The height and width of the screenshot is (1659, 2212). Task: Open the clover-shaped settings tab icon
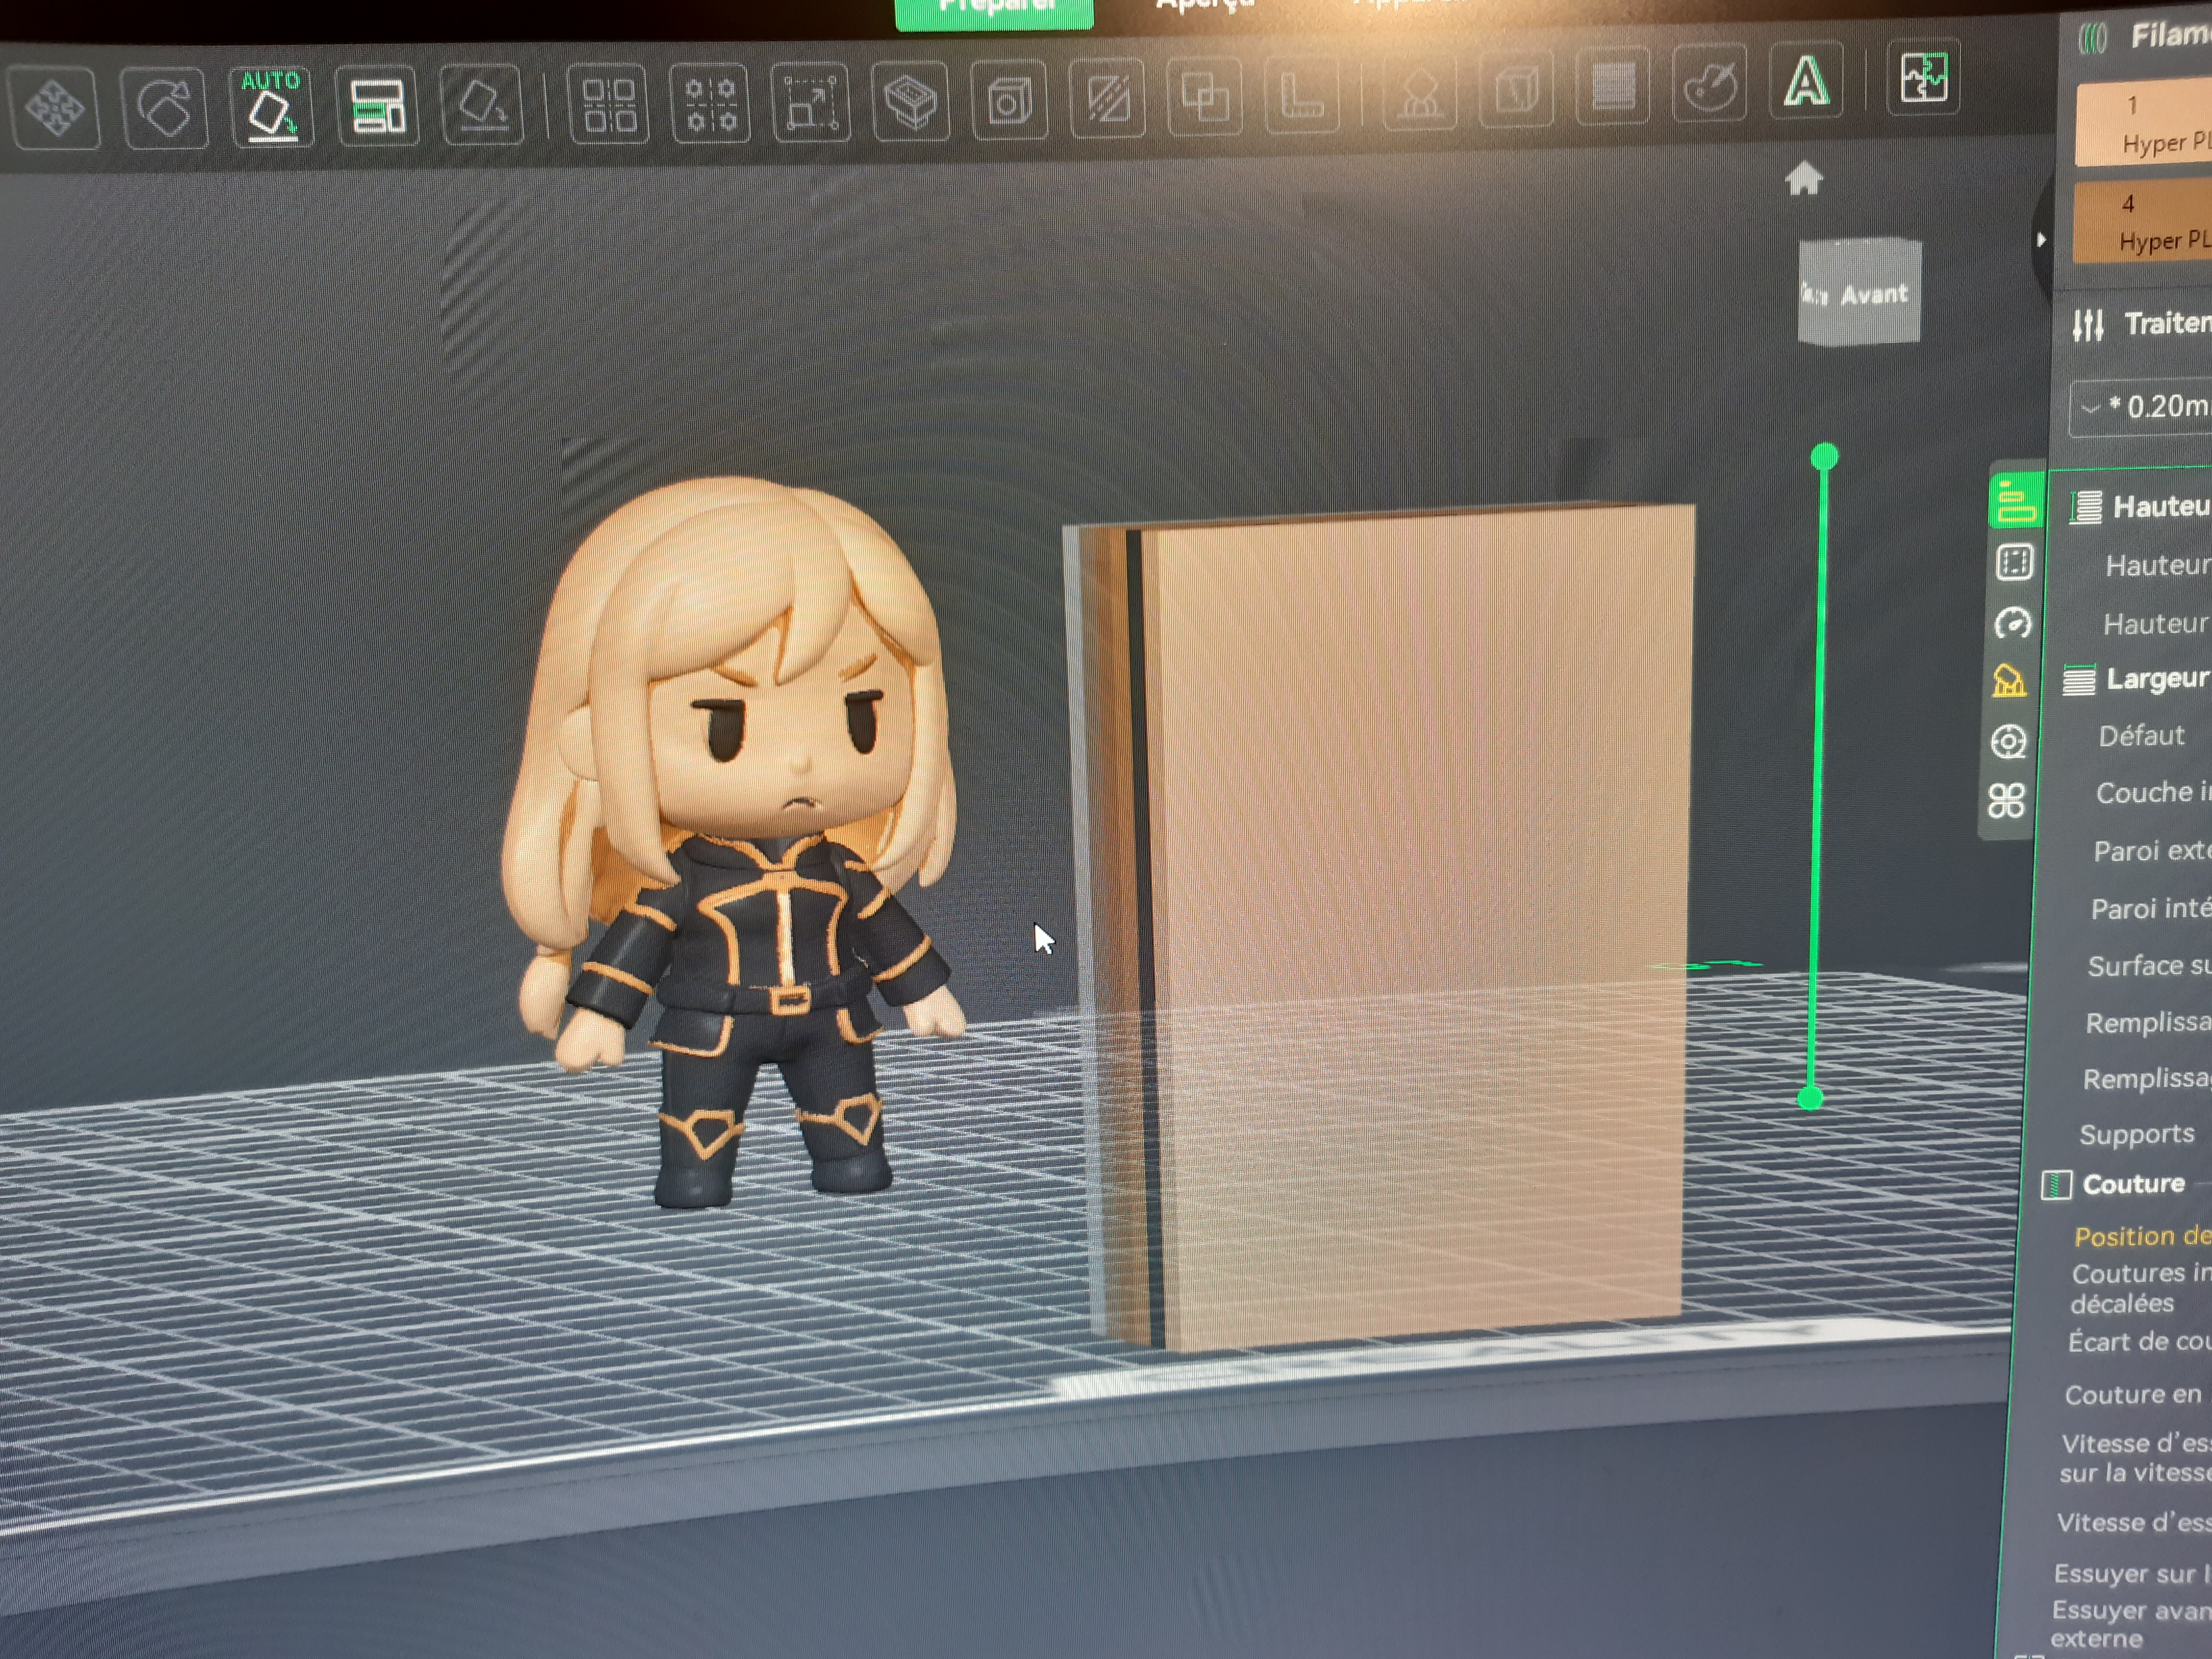tap(2006, 800)
